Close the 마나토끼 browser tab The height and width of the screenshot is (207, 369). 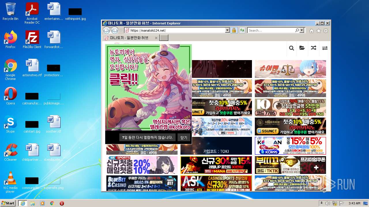pos(156,38)
